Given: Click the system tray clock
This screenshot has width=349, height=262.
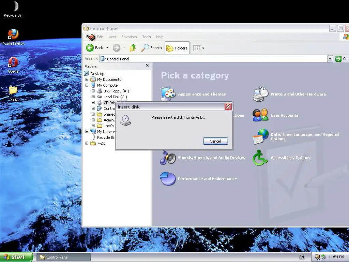Looking at the screenshot, I should click(336, 257).
